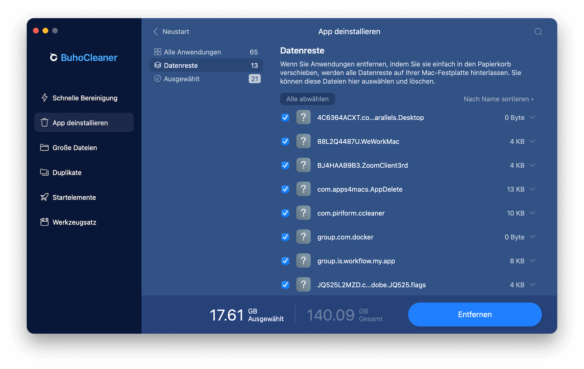Open the Nach Name sortieren dropdown
The height and width of the screenshot is (369, 584).
pos(498,99)
